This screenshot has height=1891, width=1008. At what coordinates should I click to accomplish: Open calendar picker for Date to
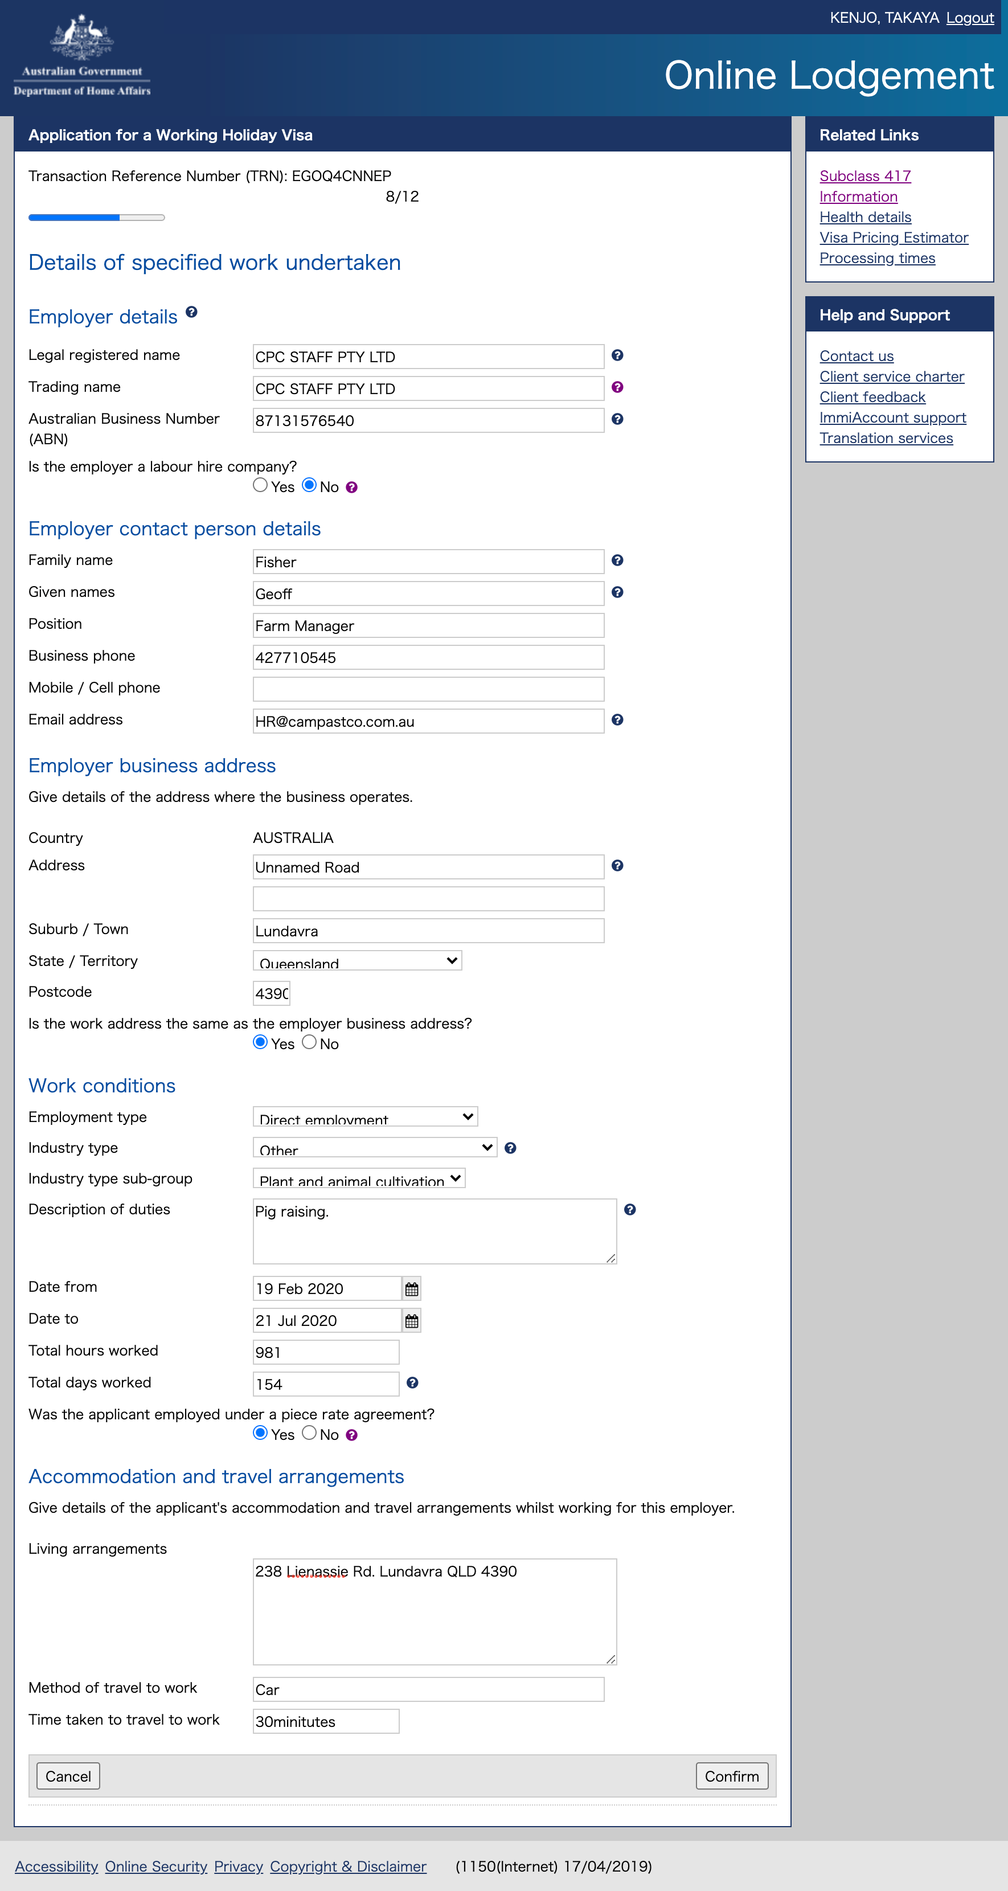412,1321
